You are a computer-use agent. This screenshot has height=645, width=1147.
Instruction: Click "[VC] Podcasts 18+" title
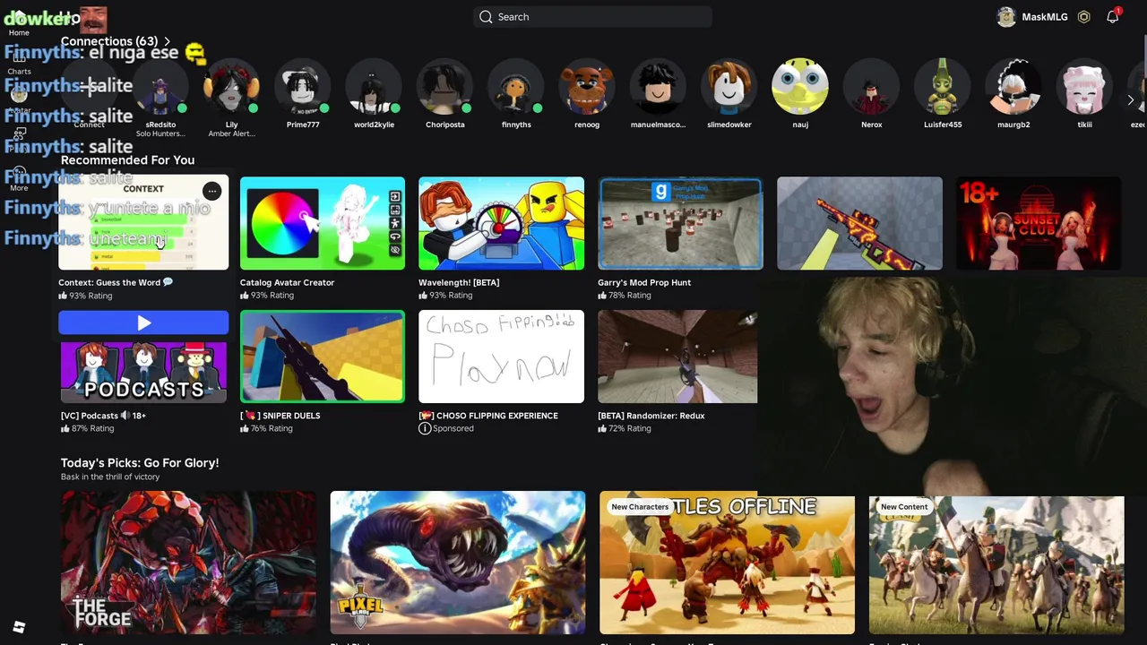coord(102,416)
